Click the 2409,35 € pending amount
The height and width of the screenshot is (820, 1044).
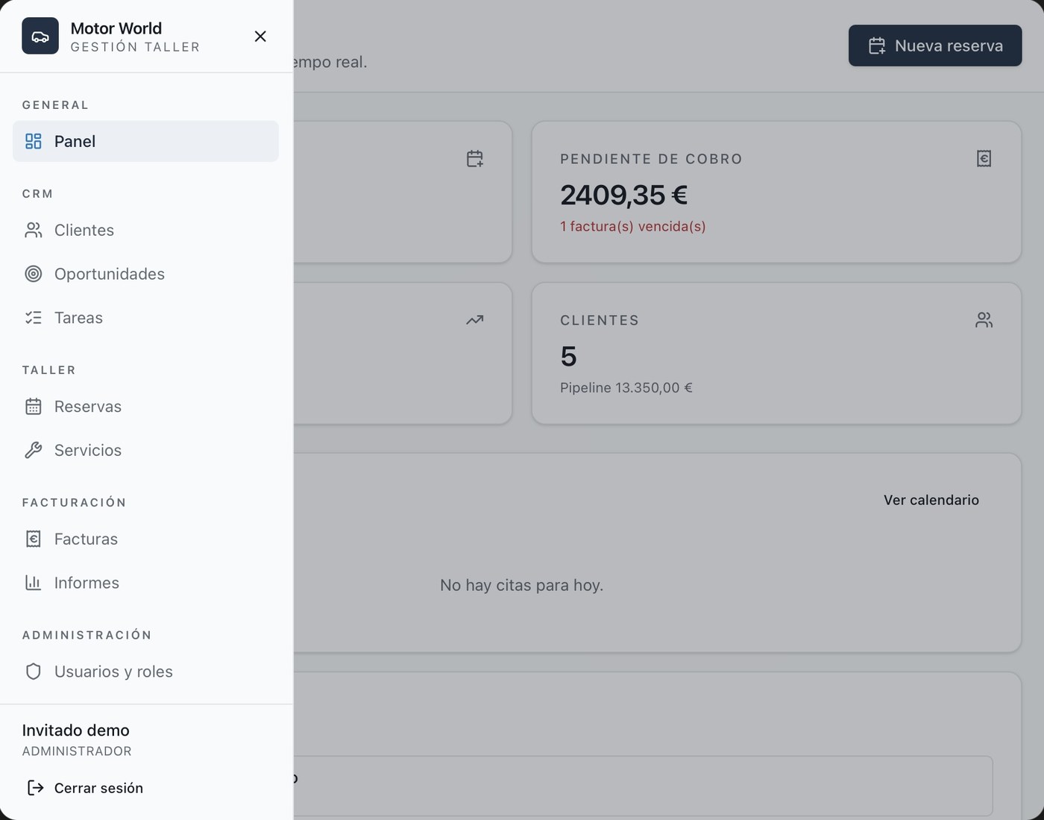[x=624, y=195]
